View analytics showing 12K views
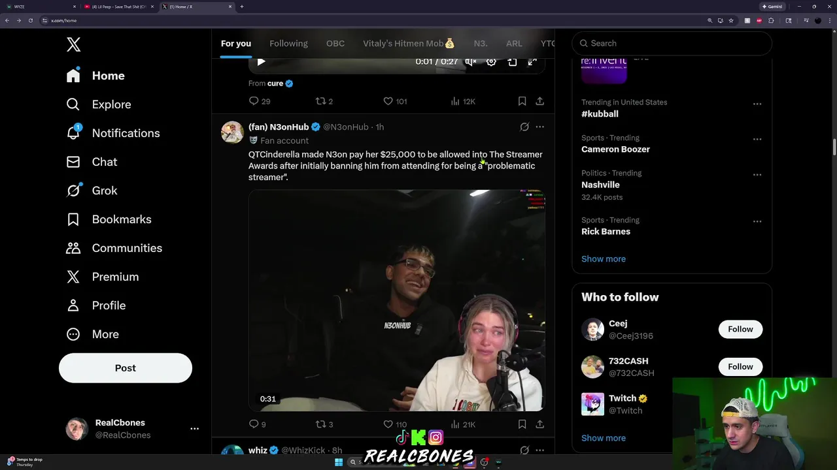837x470 pixels. pos(463,101)
